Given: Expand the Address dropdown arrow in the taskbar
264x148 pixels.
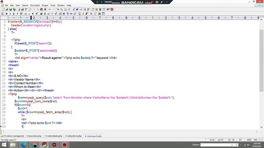Looking at the screenshot, I should [x=232, y=145].
